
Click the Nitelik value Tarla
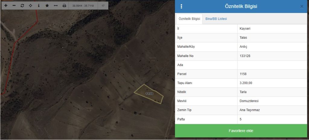[243, 92]
